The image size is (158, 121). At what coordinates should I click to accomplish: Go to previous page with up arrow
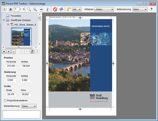4,9
